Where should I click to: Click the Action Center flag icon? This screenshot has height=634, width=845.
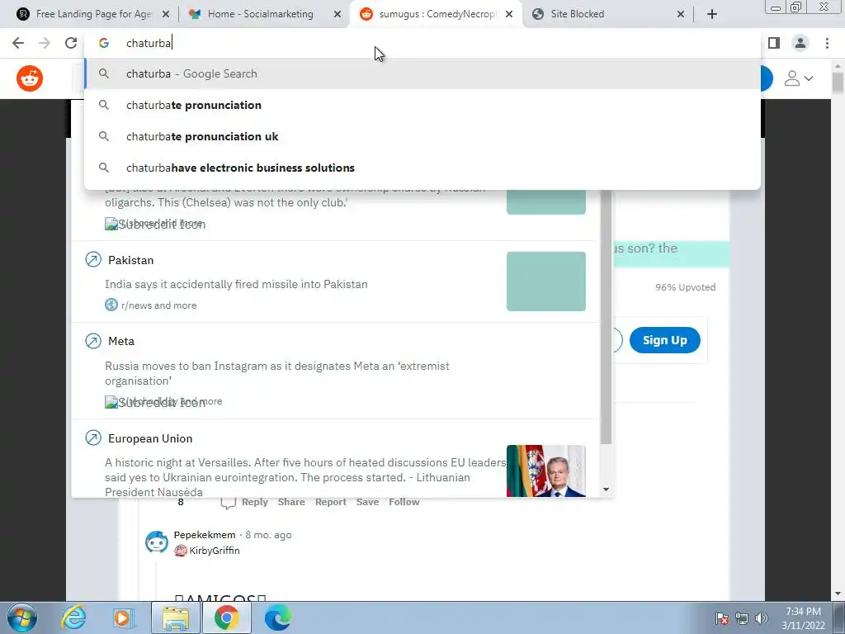[722, 618]
